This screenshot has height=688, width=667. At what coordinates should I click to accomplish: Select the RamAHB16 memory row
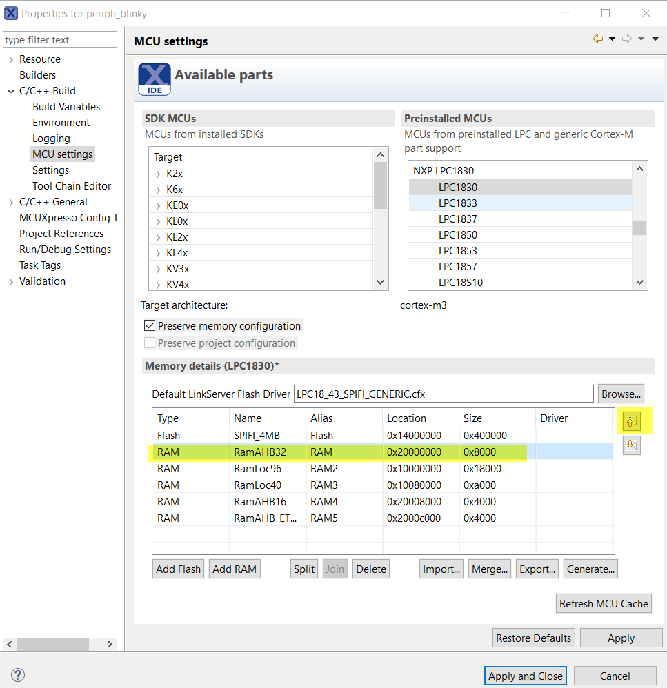click(x=382, y=501)
